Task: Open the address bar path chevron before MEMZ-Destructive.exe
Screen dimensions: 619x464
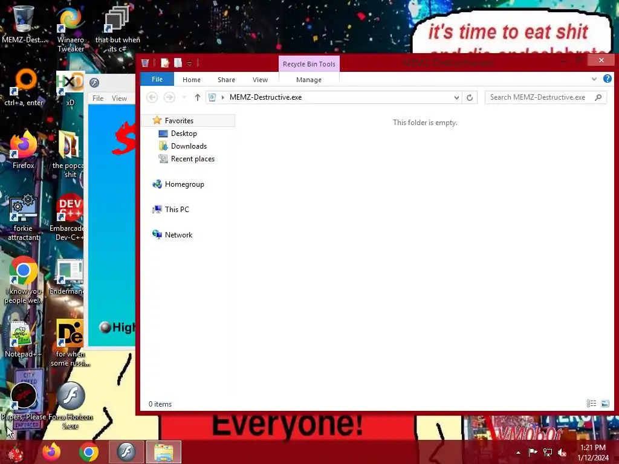Action: [222, 97]
